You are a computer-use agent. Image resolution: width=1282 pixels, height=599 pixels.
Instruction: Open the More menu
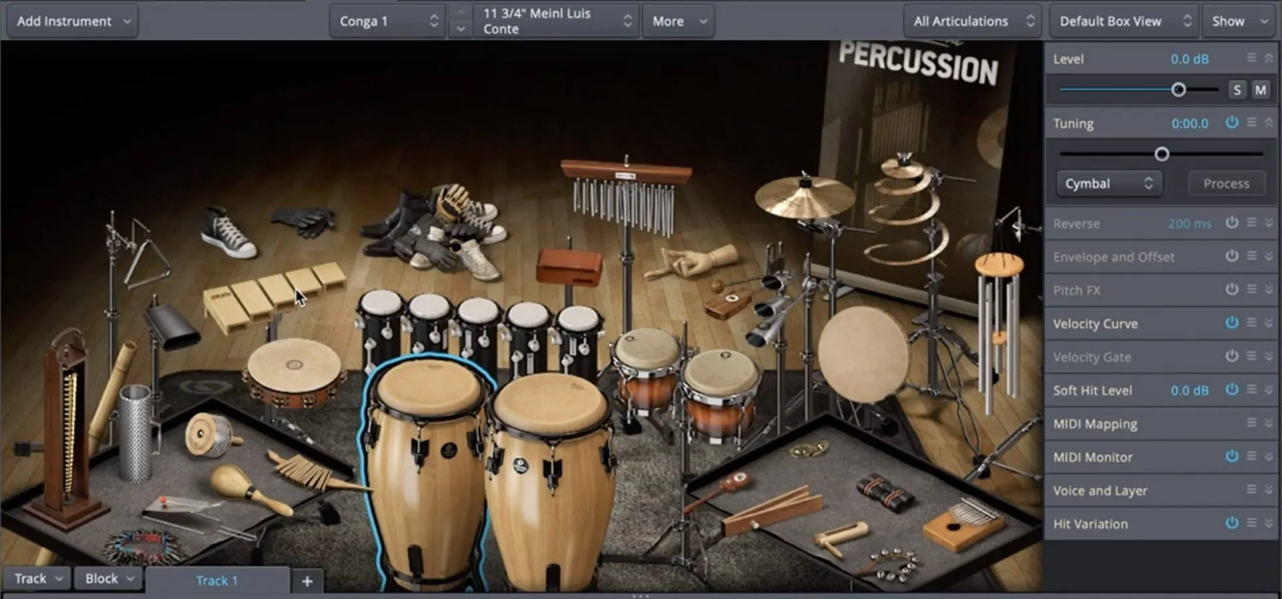coord(678,21)
